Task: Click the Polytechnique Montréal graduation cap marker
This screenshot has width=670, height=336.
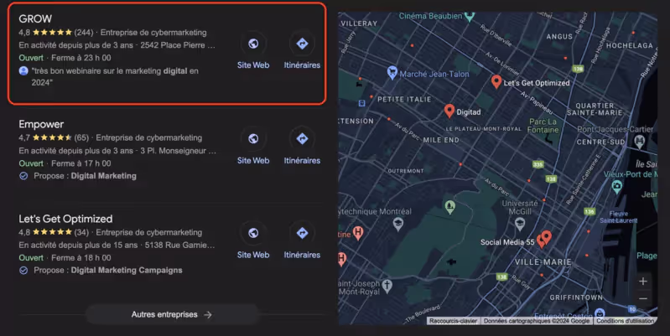Action: coord(398,223)
